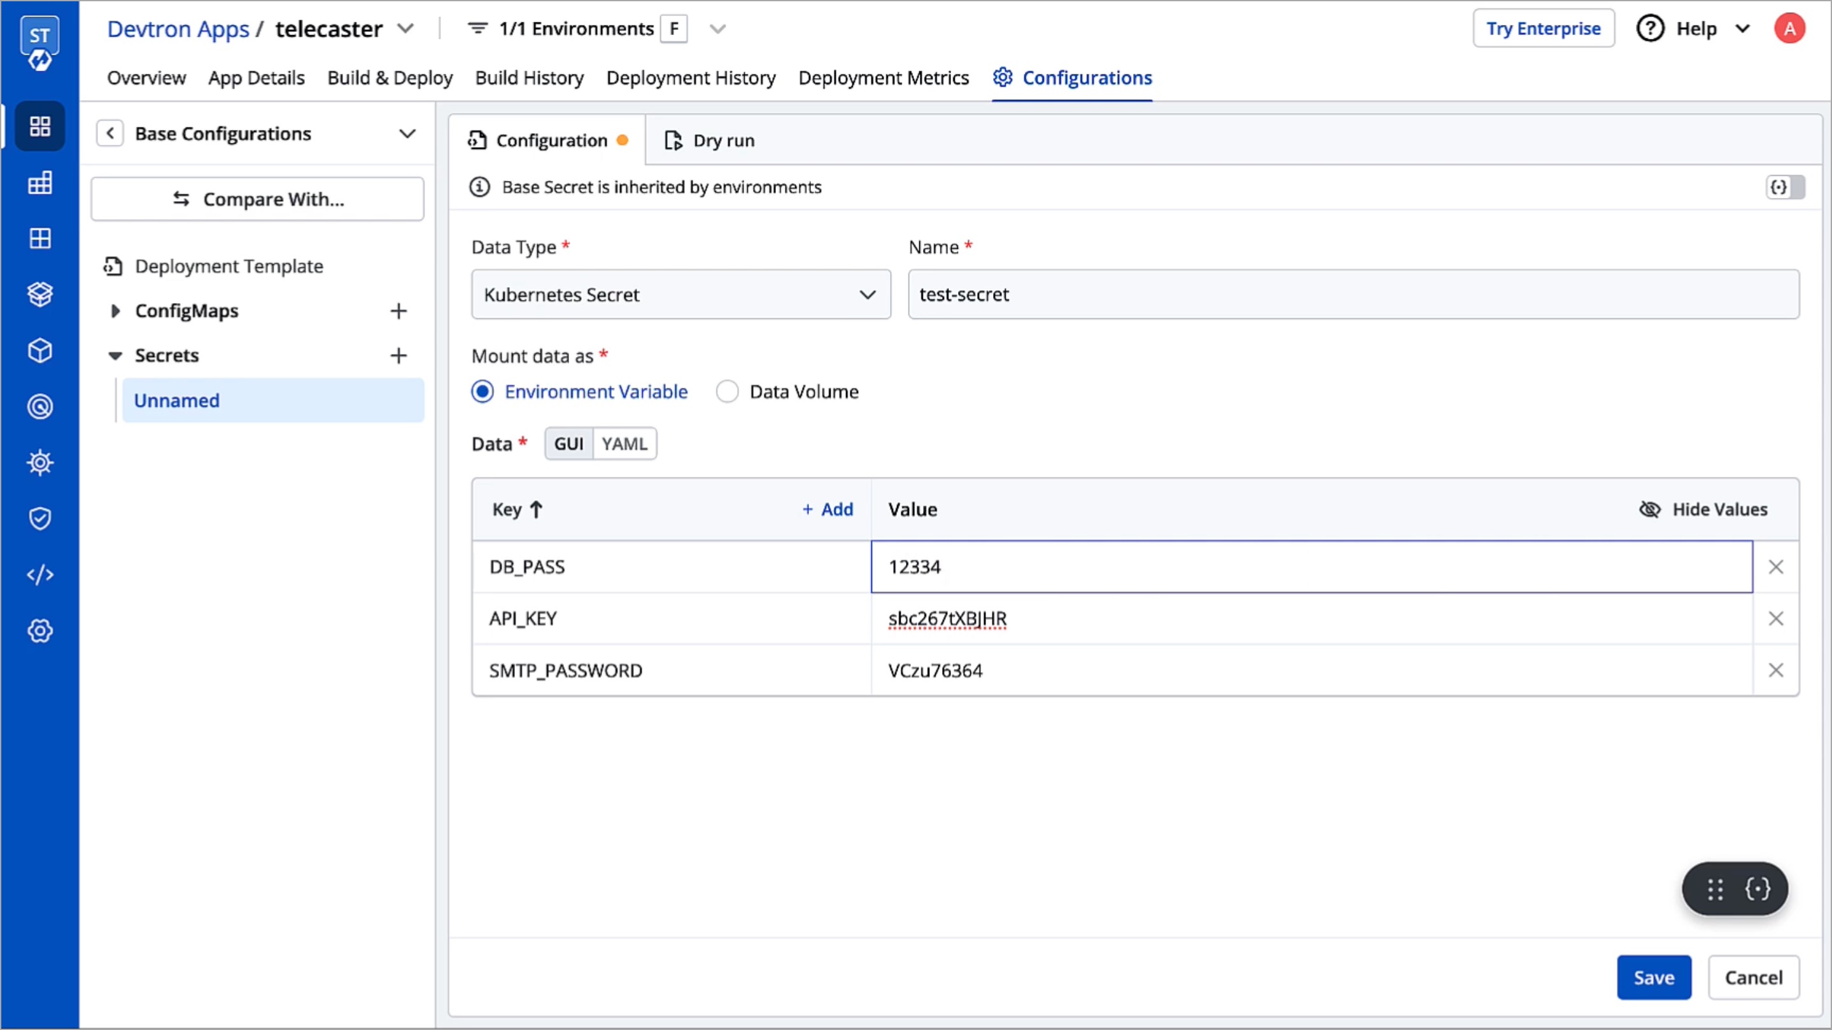Open the Build & Deploy tab
Image resolution: width=1832 pixels, height=1030 pixels.
[390, 78]
